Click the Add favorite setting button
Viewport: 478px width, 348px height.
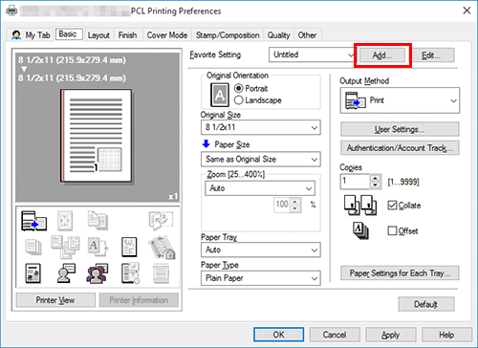click(382, 55)
